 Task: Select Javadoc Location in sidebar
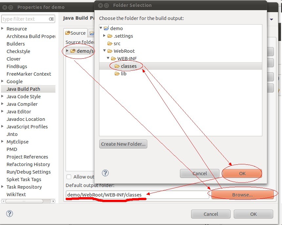click(26, 119)
